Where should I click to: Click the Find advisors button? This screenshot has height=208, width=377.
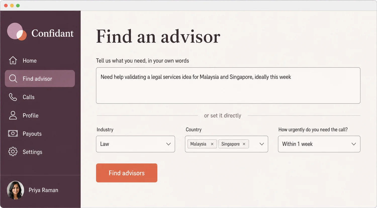tap(127, 173)
